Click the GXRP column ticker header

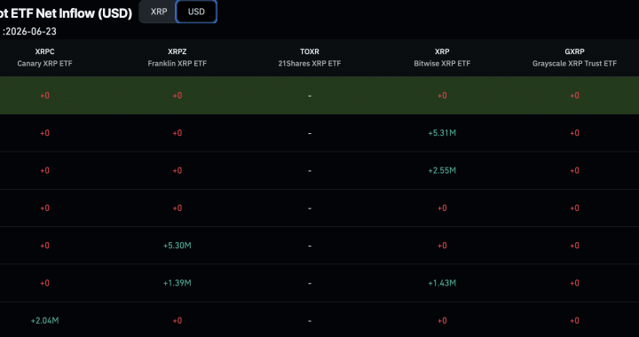[x=574, y=51]
